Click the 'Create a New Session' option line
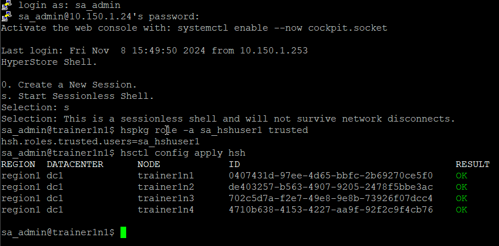 [x=69, y=85]
